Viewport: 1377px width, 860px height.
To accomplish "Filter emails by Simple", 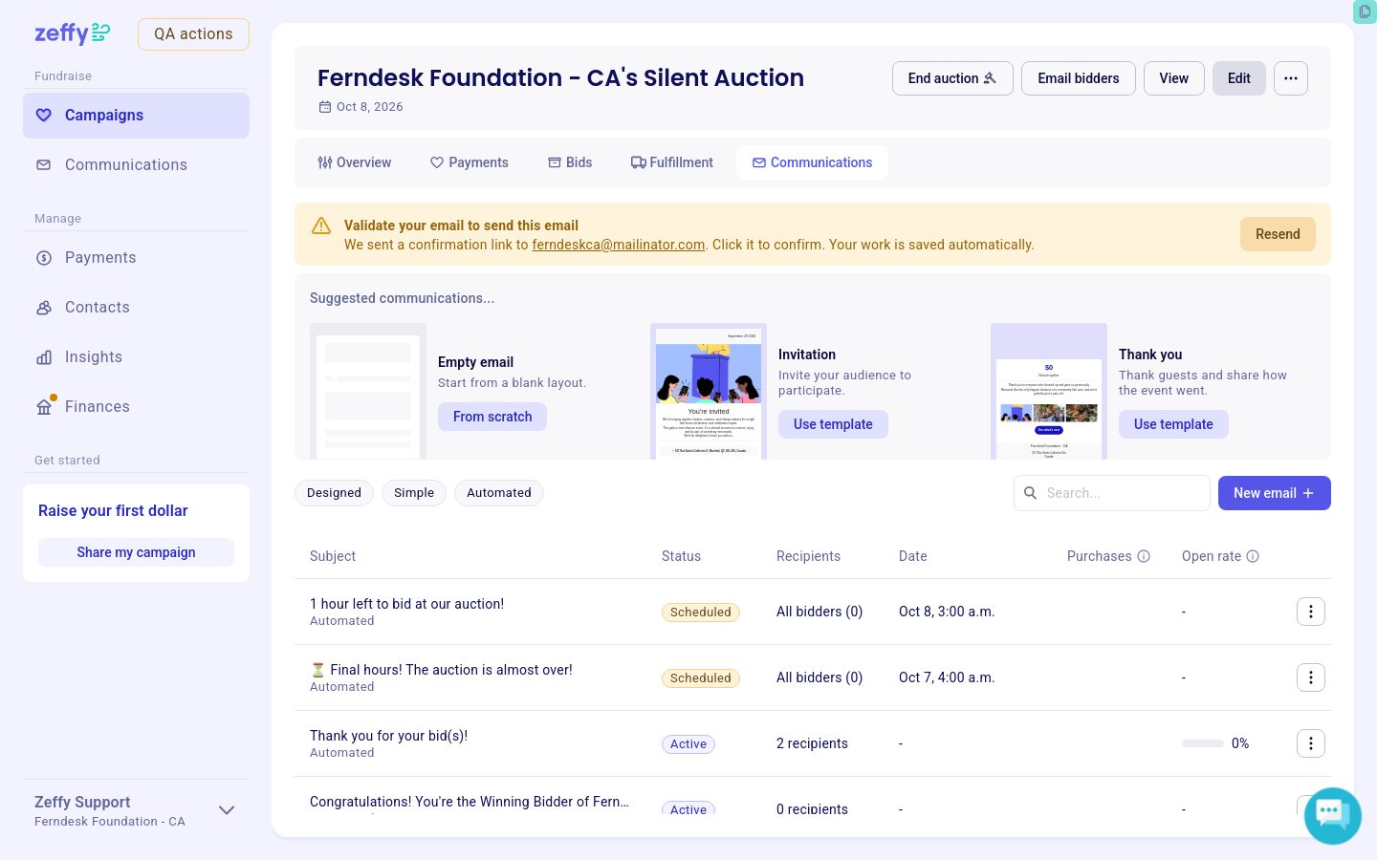I will click(414, 493).
